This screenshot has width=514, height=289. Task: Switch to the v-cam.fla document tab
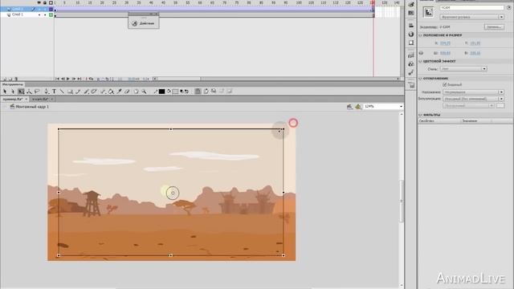tap(43, 99)
